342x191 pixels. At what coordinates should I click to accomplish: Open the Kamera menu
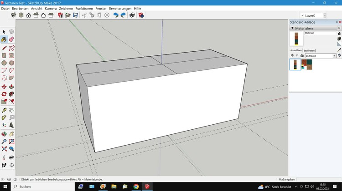point(51,8)
